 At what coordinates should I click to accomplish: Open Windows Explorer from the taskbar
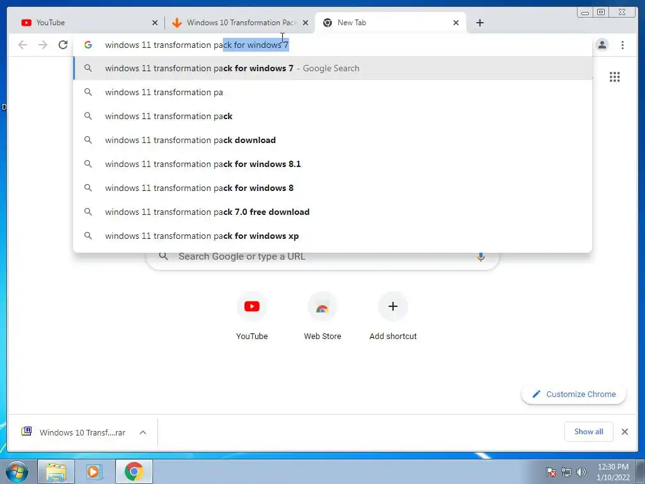click(x=56, y=471)
